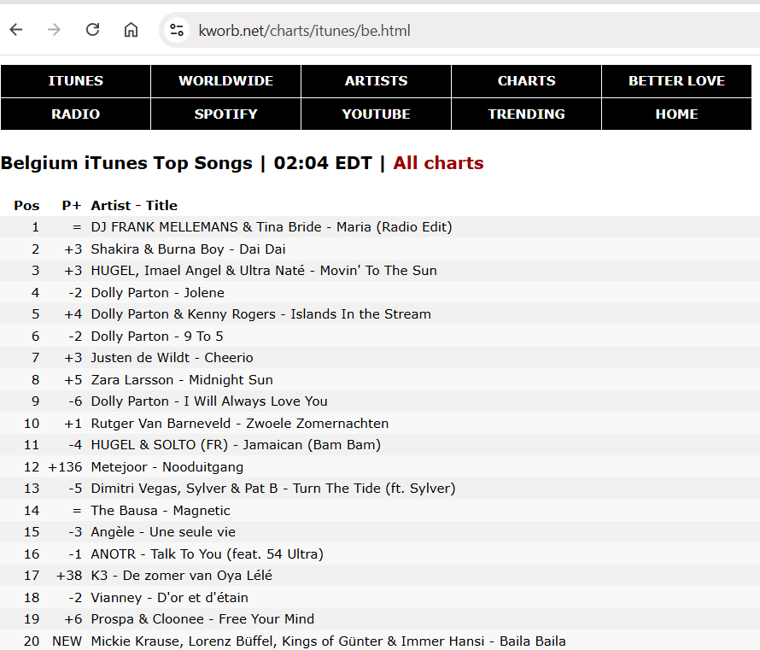Click the P+ column header
This screenshot has height=650, width=760.
(x=71, y=206)
